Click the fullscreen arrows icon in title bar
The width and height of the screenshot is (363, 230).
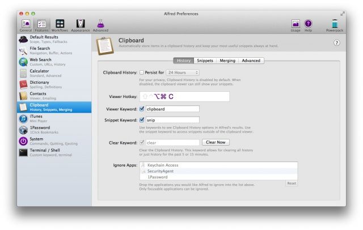343,14
